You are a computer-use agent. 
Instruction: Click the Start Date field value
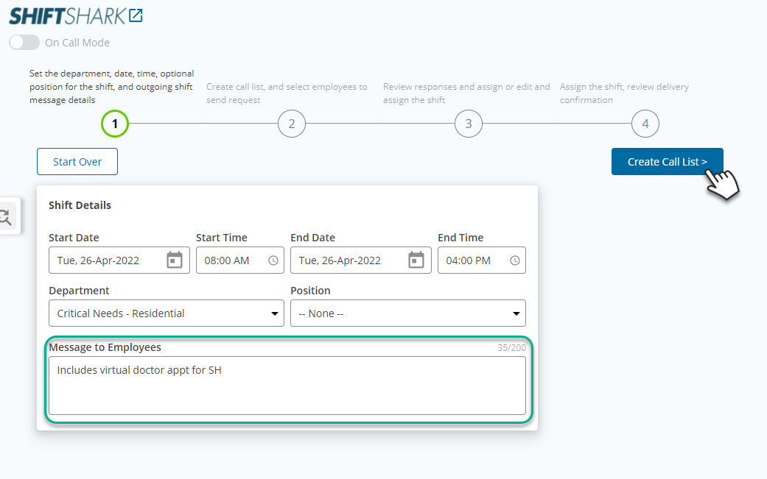tap(98, 260)
